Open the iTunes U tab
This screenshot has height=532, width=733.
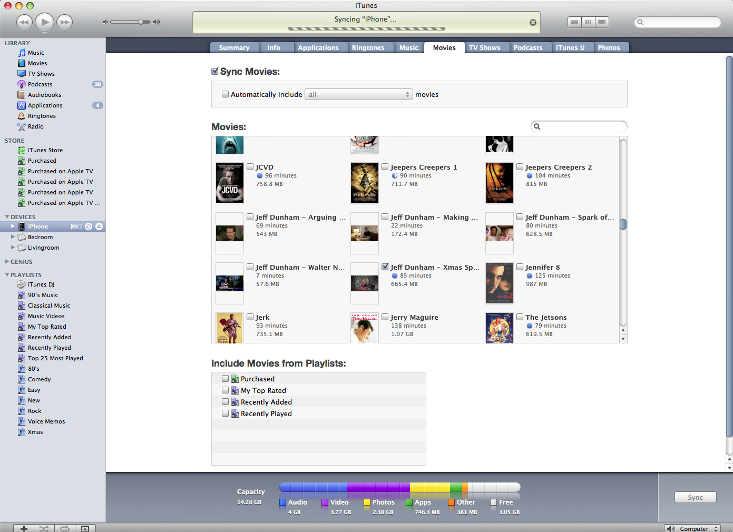[570, 47]
